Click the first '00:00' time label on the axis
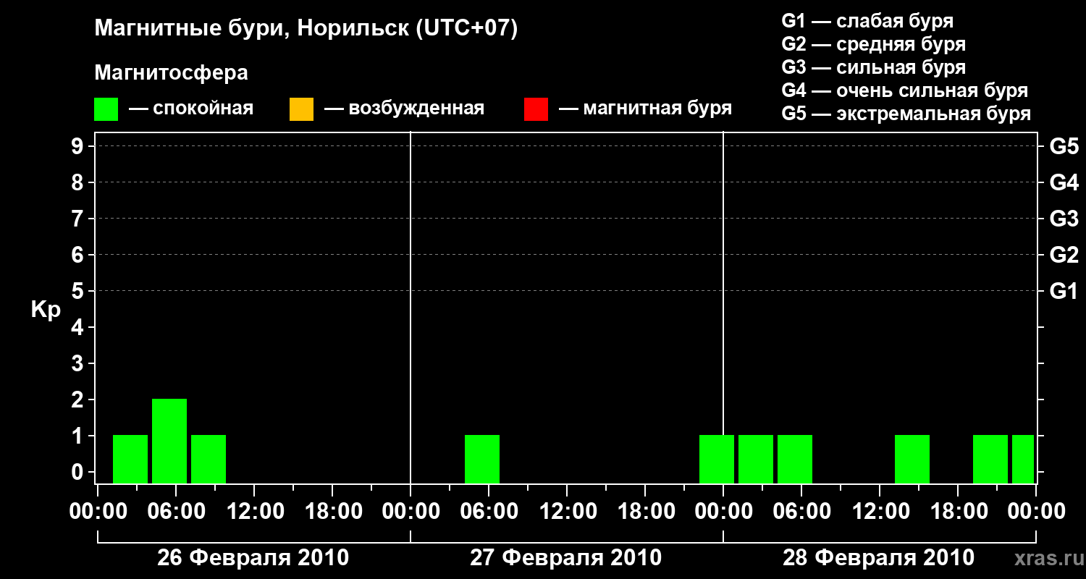This screenshot has height=579, width=1086. 98,512
